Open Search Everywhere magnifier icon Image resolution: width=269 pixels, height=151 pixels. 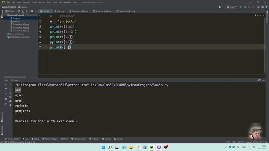[x=258, y=7]
